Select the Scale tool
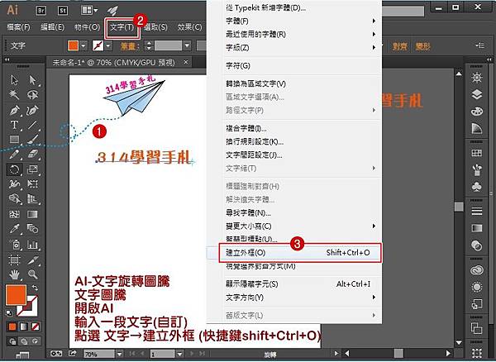Screen dimensions: 496x362 pos(32,169)
